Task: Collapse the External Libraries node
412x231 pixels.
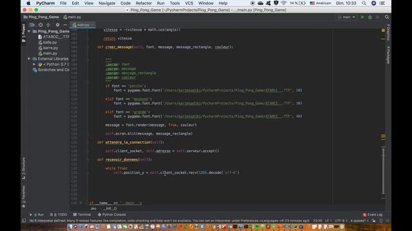Action: click(29, 58)
